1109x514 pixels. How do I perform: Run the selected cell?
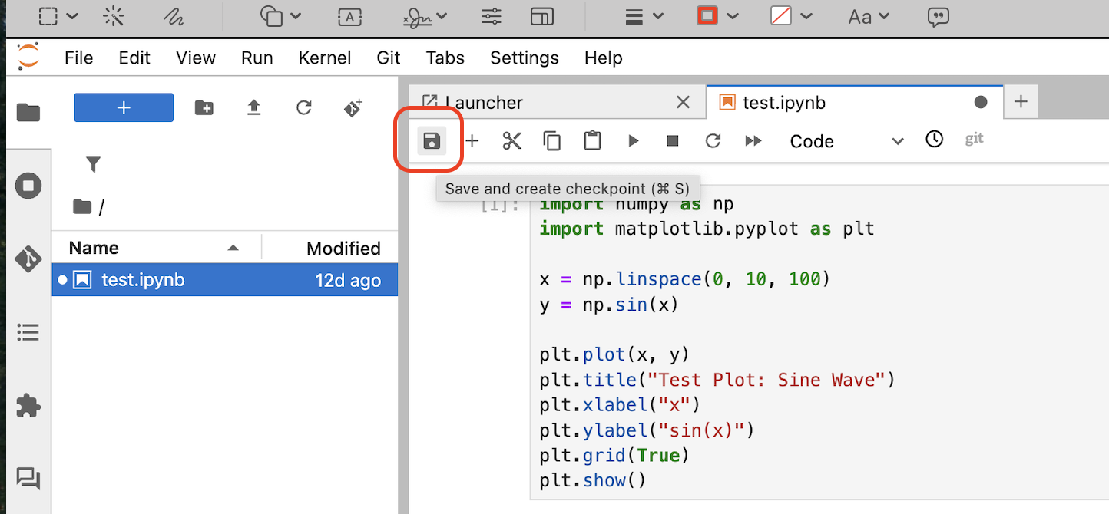click(x=633, y=140)
